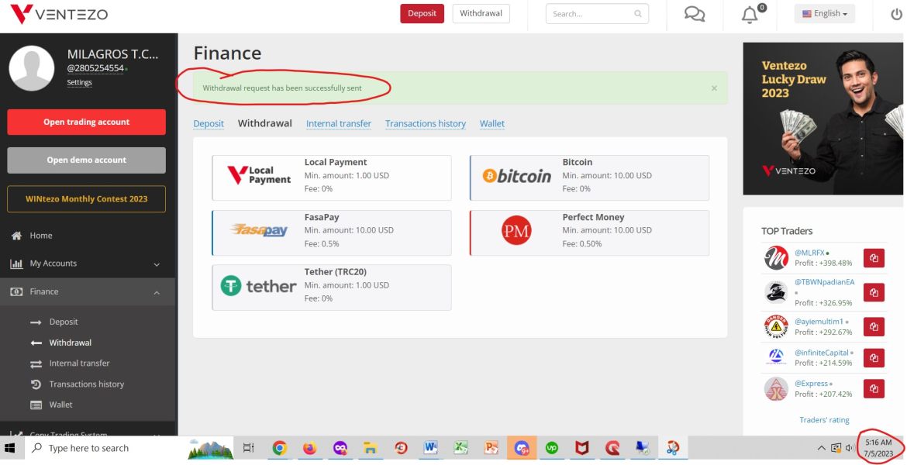The width and height of the screenshot is (907, 465).
Task: Open the chat messages icon
Action: pos(694,14)
